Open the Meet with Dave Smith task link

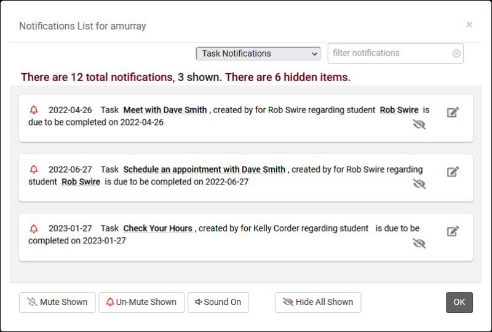tap(165, 110)
